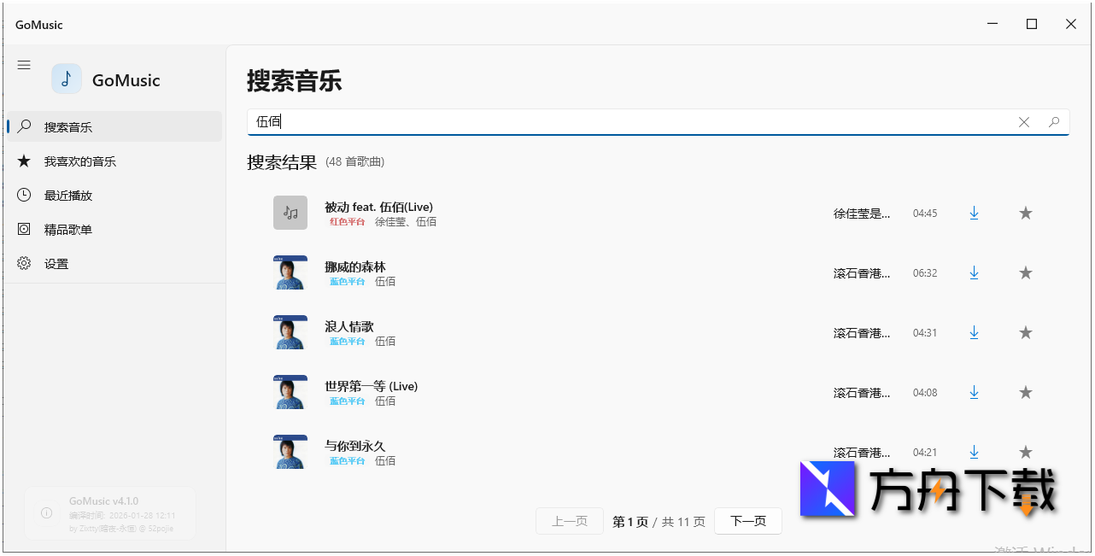
Task: Star the song 挪威的森林
Action: pos(1026,272)
